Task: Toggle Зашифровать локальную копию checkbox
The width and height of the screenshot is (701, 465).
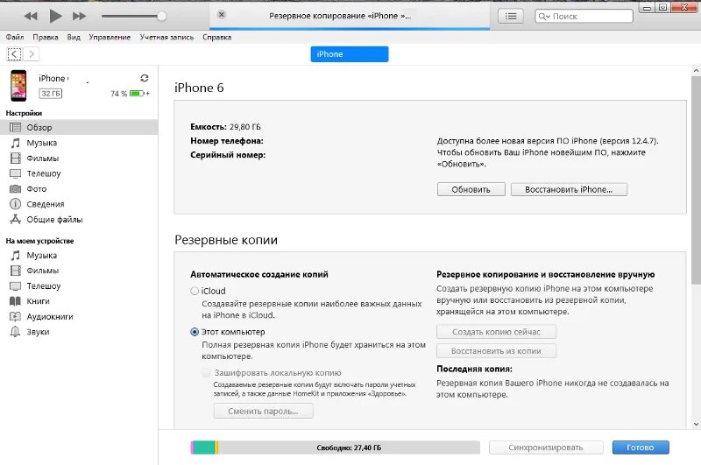Action: (206, 373)
